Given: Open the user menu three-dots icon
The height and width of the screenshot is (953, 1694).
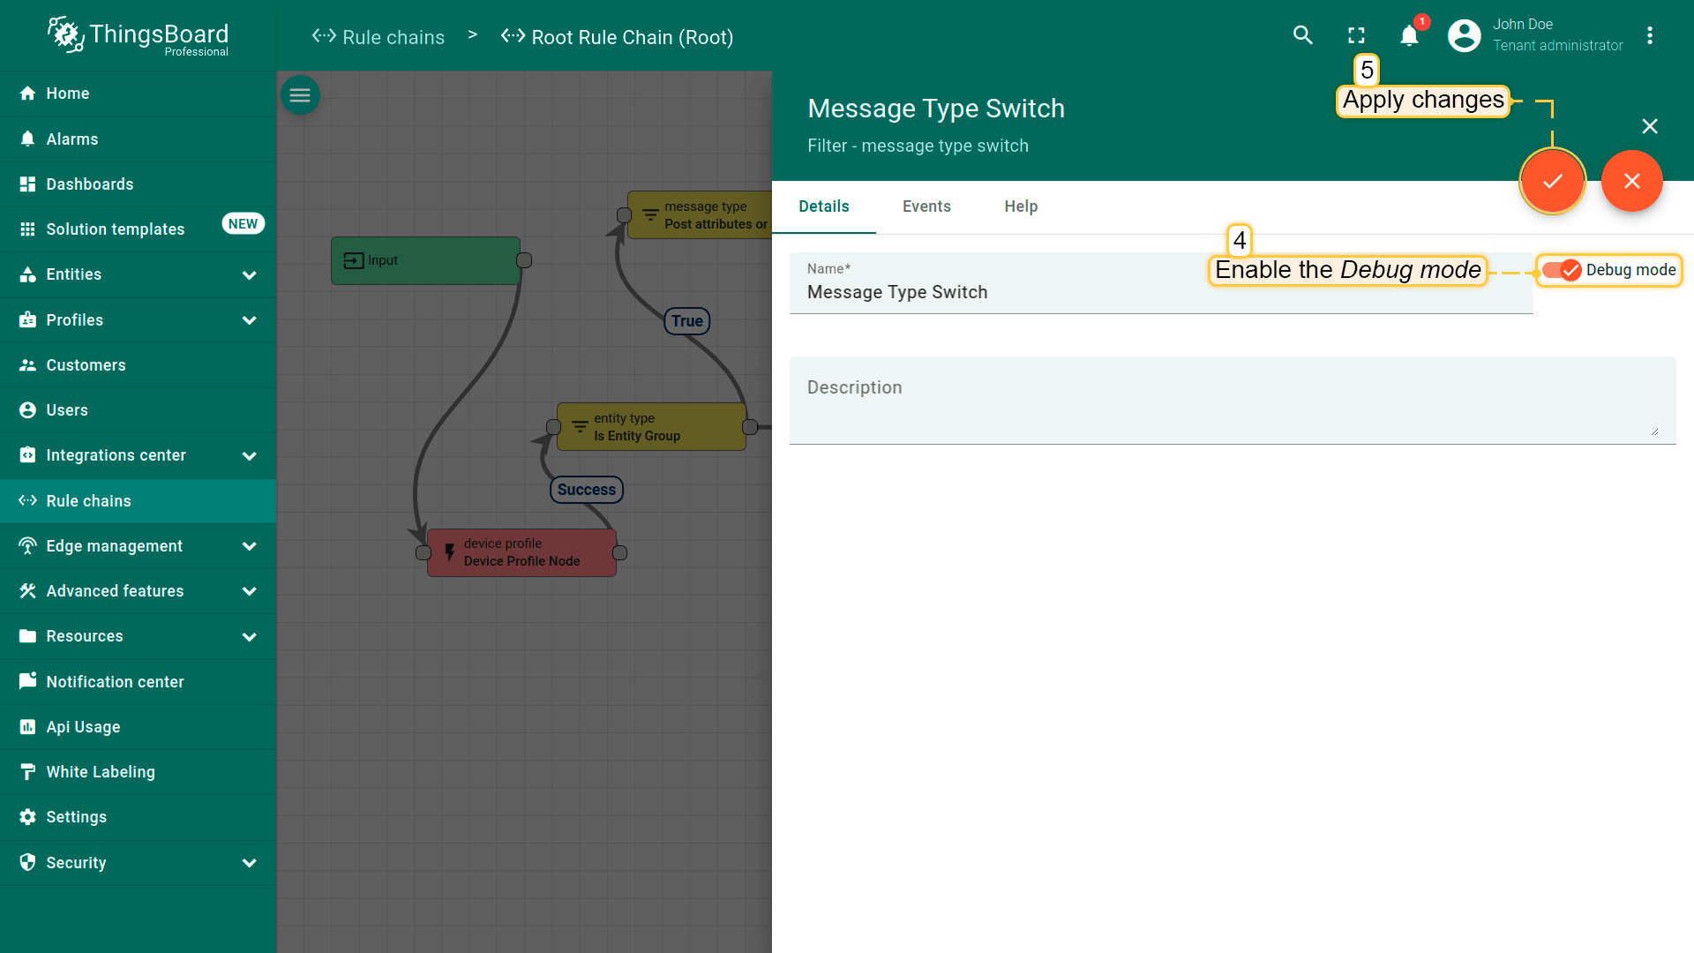Looking at the screenshot, I should click(1649, 35).
